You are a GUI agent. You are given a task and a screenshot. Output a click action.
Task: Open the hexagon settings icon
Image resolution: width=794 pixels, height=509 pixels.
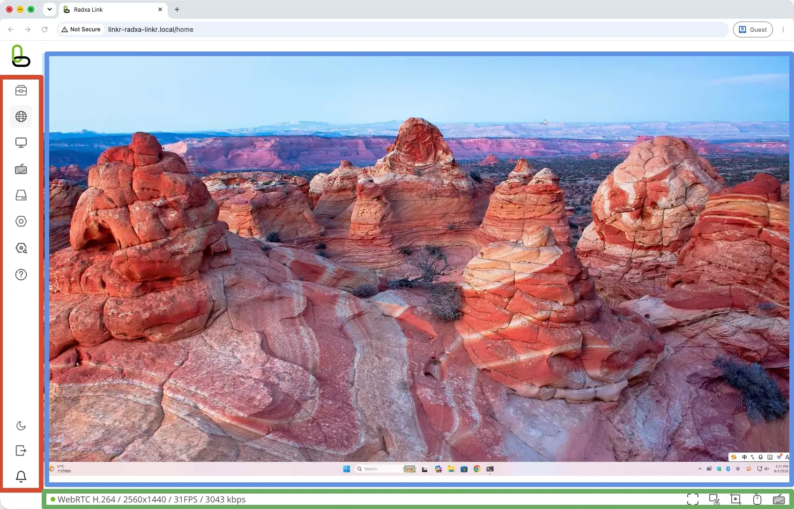pos(21,221)
